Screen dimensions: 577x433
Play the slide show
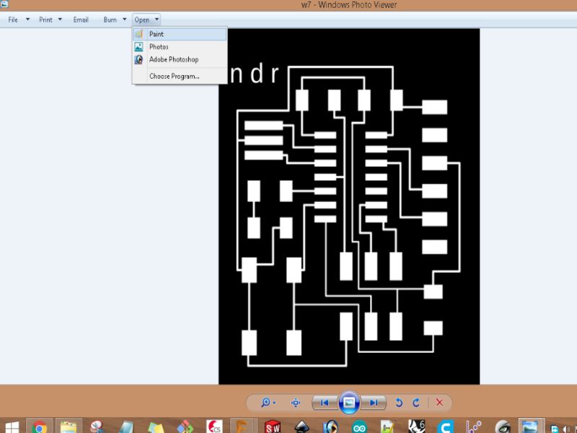[349, 403]
